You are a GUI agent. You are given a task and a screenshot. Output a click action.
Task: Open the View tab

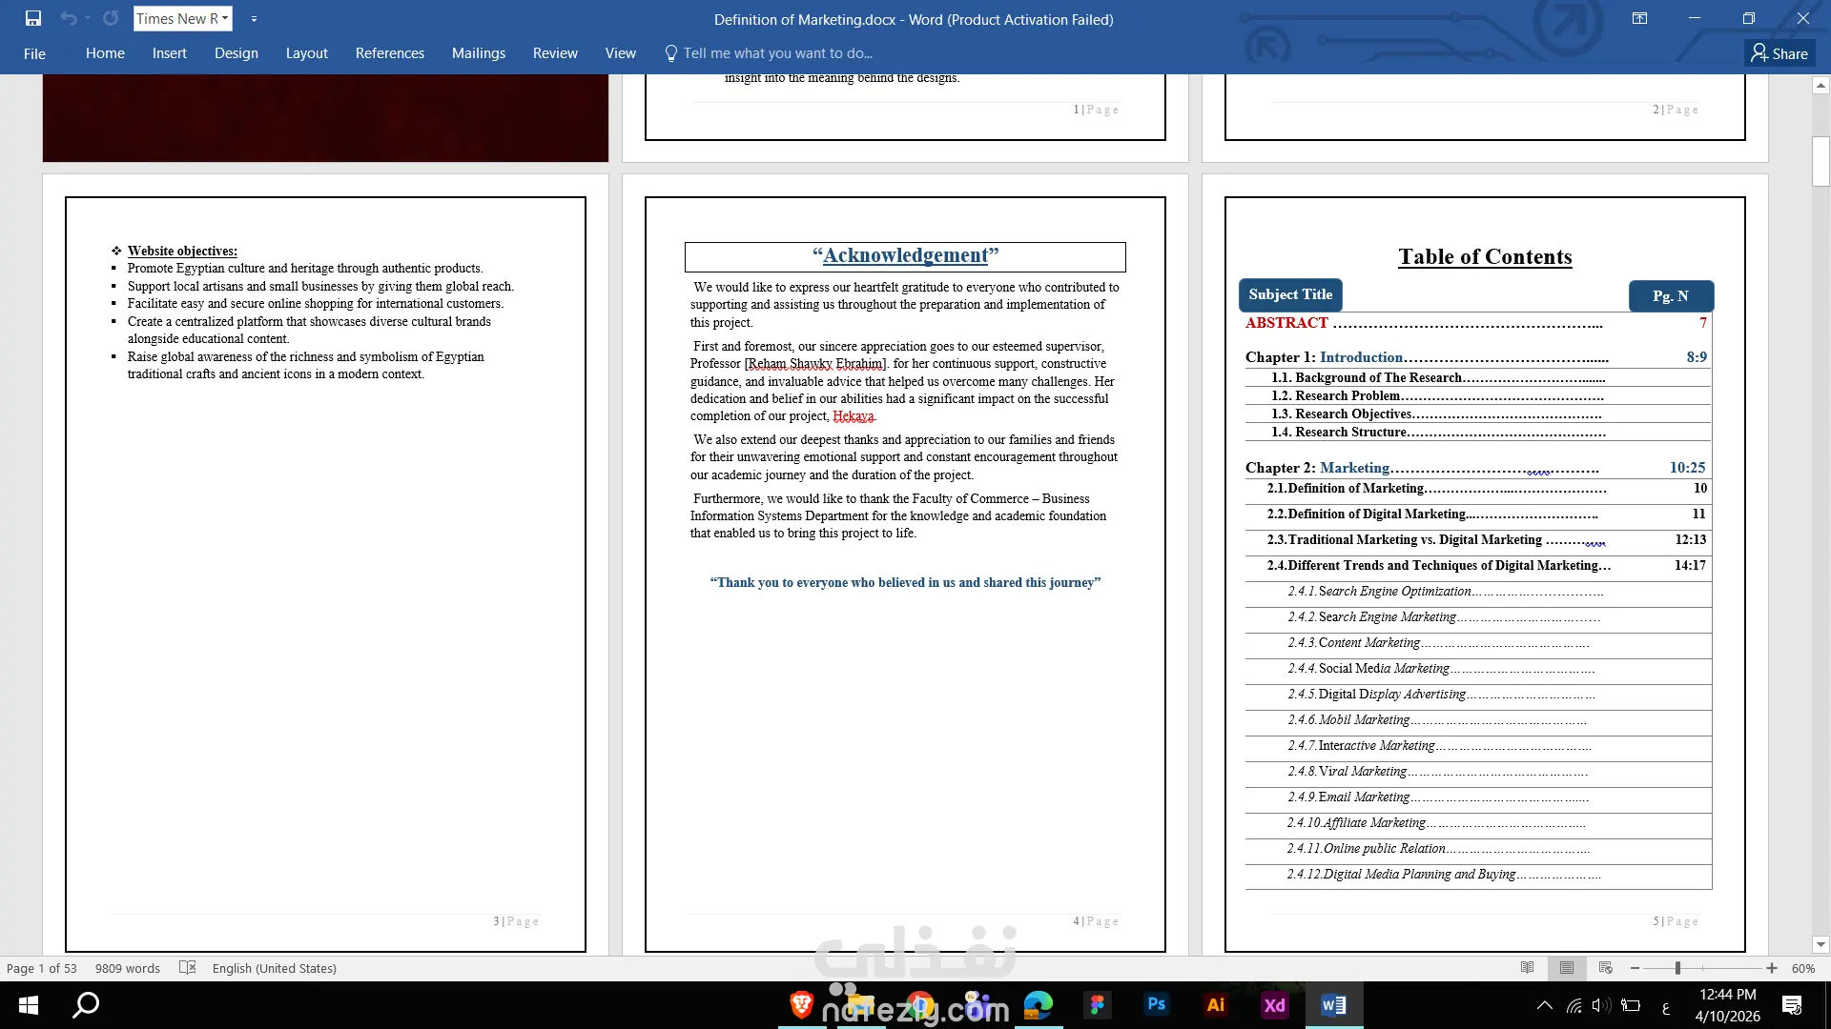(x=620, y=53)
